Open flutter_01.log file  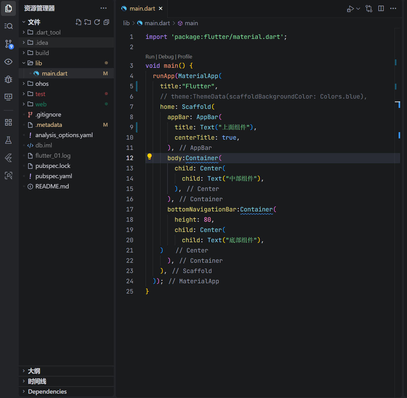[x=66, y=155]
